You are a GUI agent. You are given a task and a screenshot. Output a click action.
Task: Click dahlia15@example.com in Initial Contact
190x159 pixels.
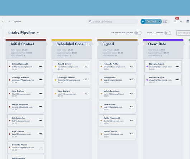click(x=22, y=67)
